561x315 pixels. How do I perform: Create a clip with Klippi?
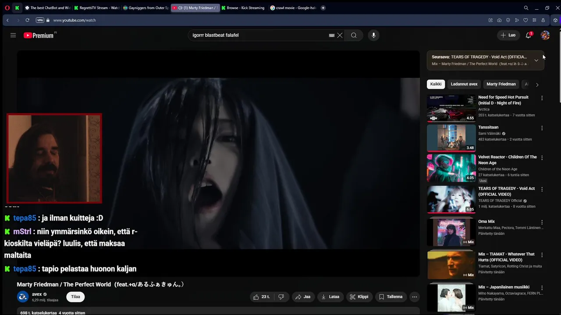click(x=359, y=297)
